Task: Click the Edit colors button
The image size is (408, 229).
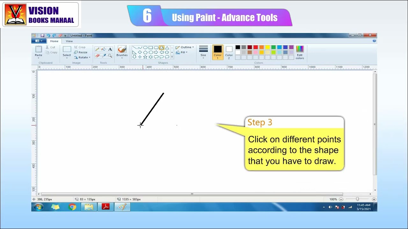Action: click(x=300, y=52)
